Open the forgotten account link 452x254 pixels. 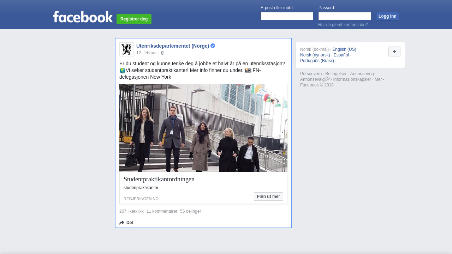[343, 25]
